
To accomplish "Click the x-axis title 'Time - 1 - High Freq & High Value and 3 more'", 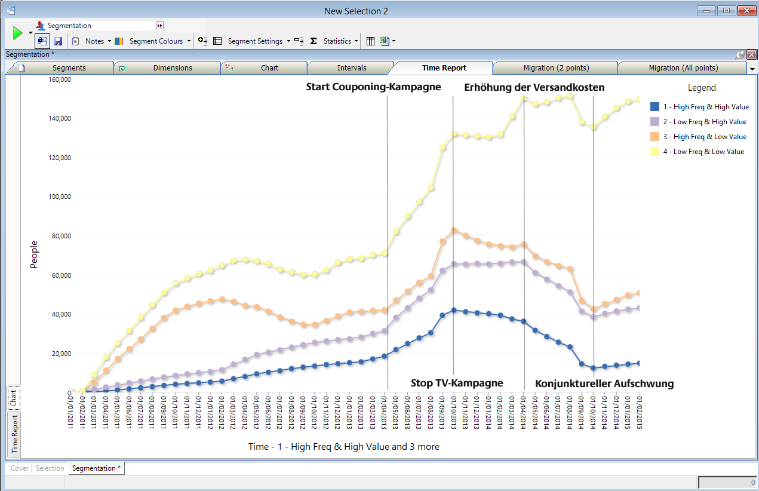I will click(x=344, y=446).
